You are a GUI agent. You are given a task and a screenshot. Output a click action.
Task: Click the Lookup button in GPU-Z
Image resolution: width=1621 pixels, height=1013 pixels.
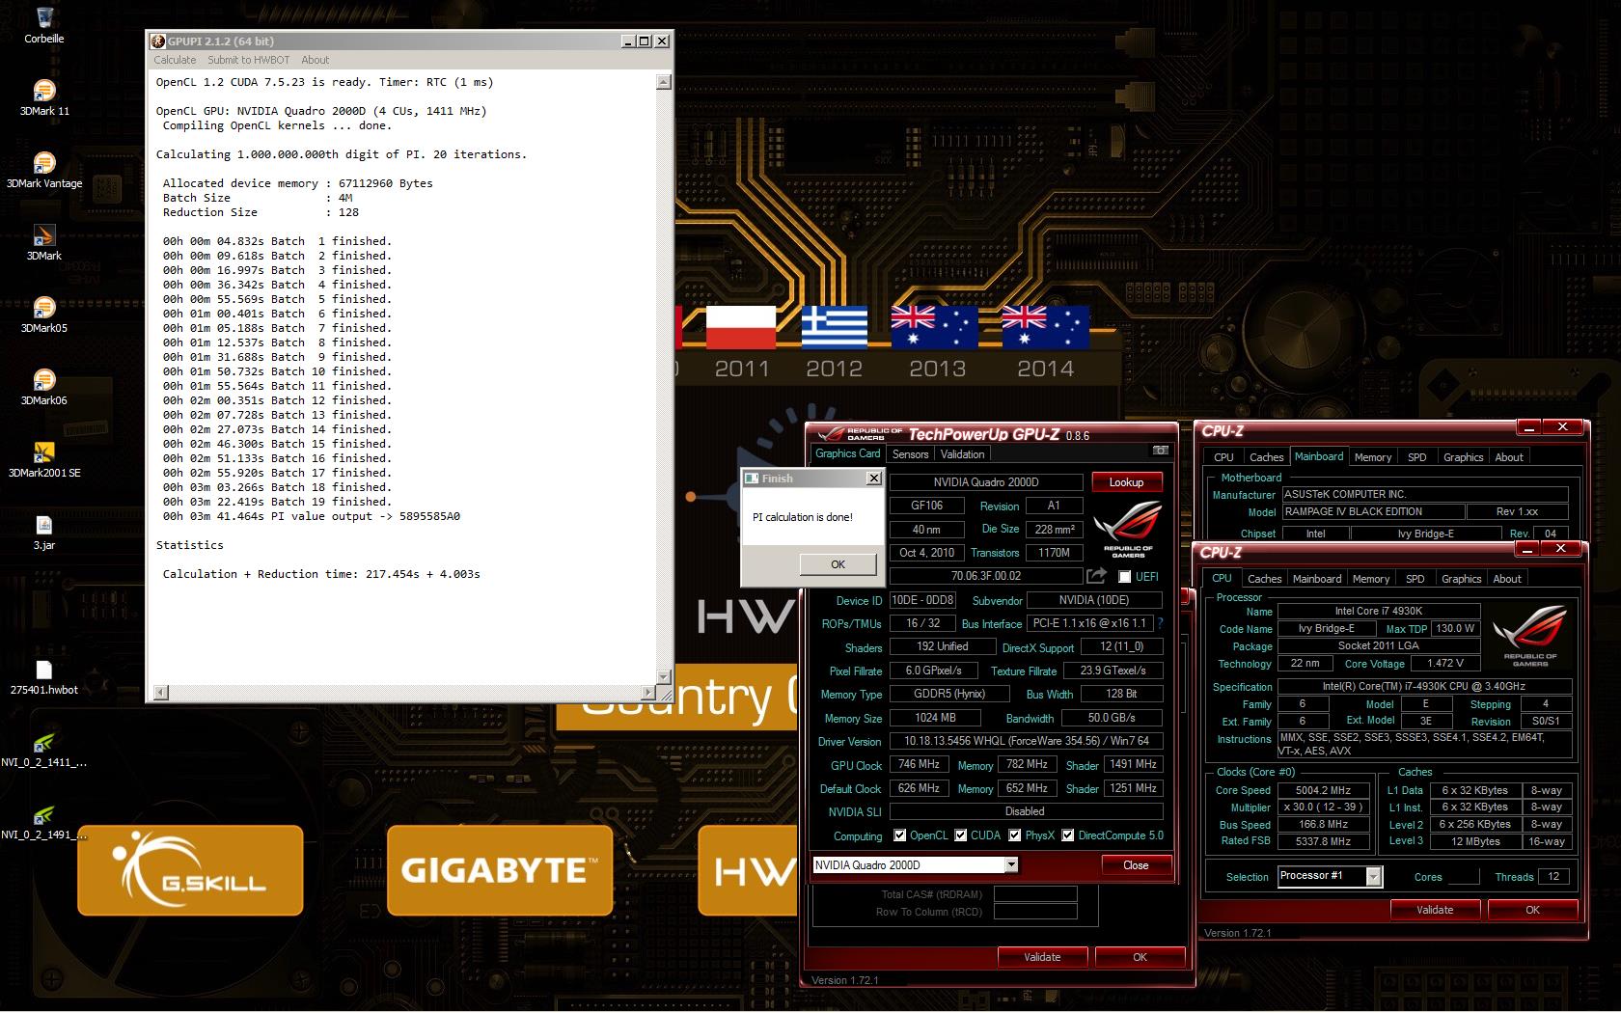tap(1126, 482)
